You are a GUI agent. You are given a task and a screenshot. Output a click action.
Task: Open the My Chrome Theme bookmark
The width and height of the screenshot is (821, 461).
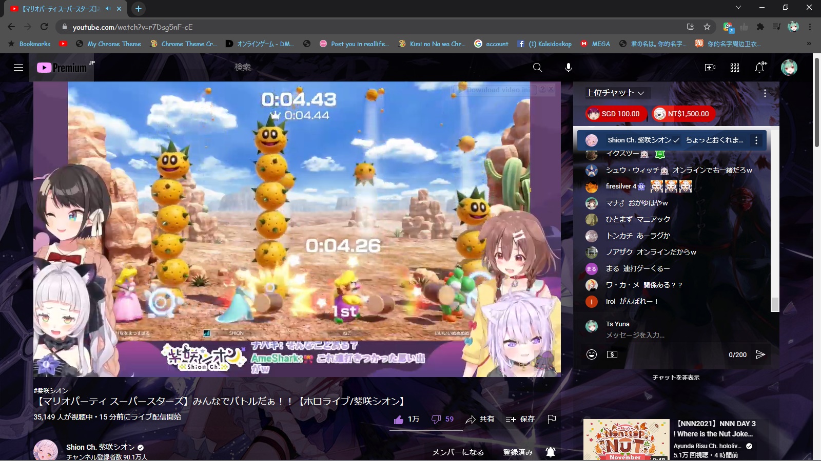click(x=108, y=44)
